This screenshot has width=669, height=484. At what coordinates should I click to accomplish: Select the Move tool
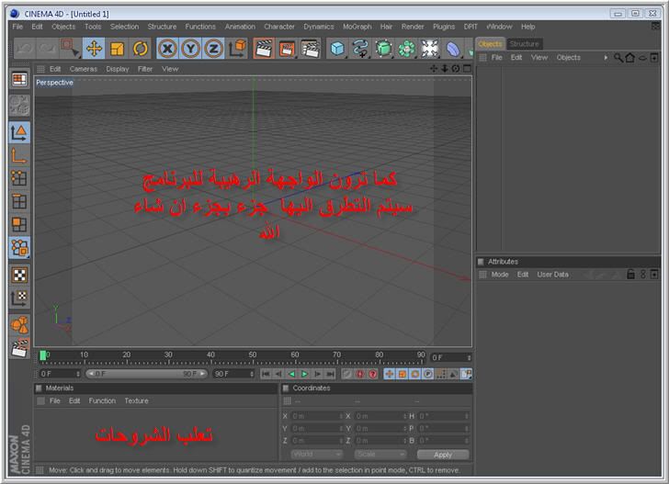[x=94, y=49]
